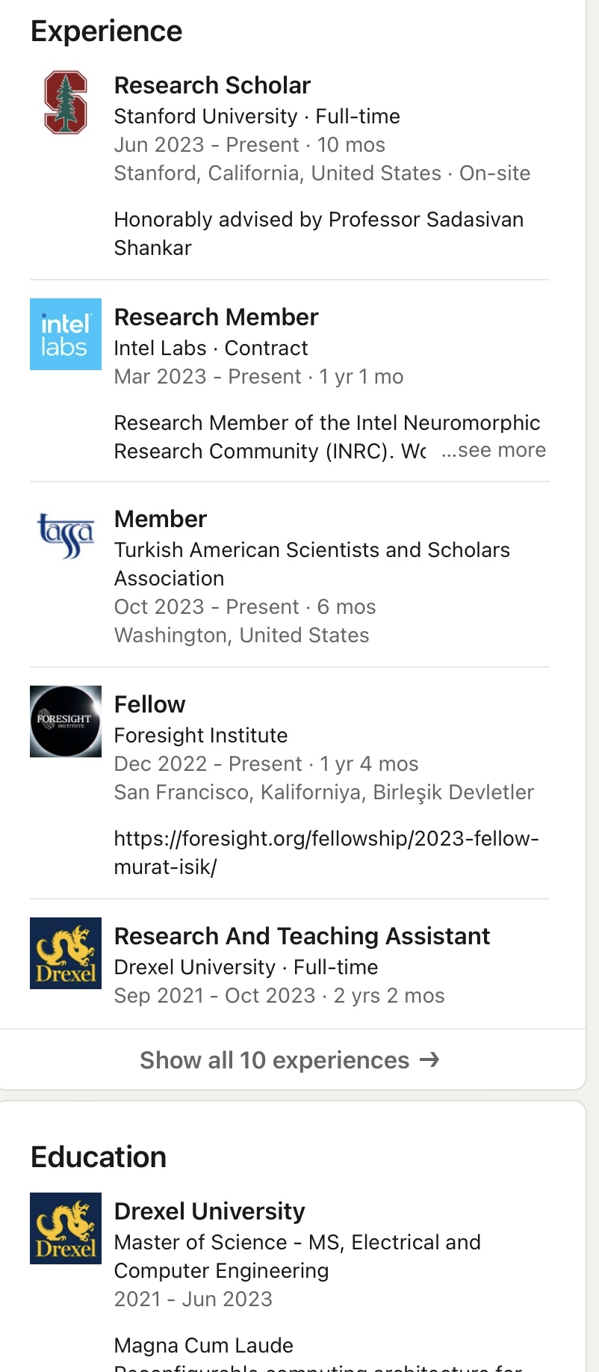Select the Foresight Institute logo
This screenshot has height=1372, width=599.
[x=66, y=722]
